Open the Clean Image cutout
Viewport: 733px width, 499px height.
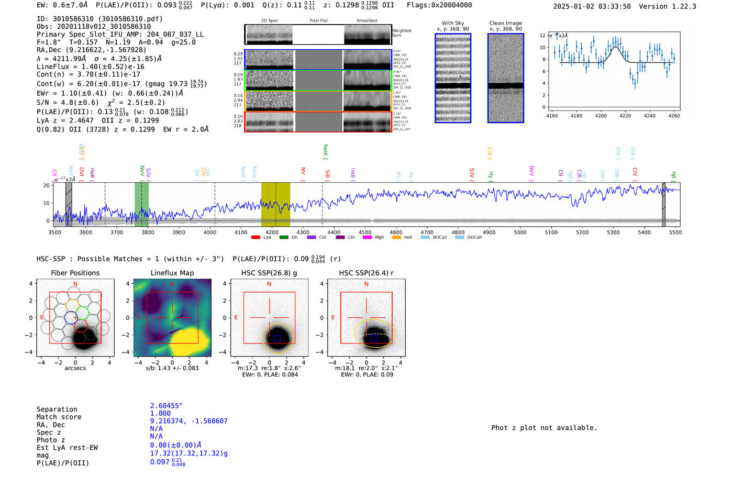tap(505, 78)
